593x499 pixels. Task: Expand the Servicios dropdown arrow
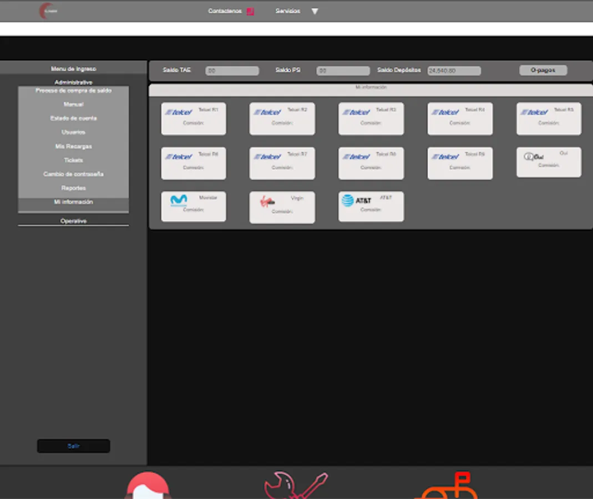[315, 11]
